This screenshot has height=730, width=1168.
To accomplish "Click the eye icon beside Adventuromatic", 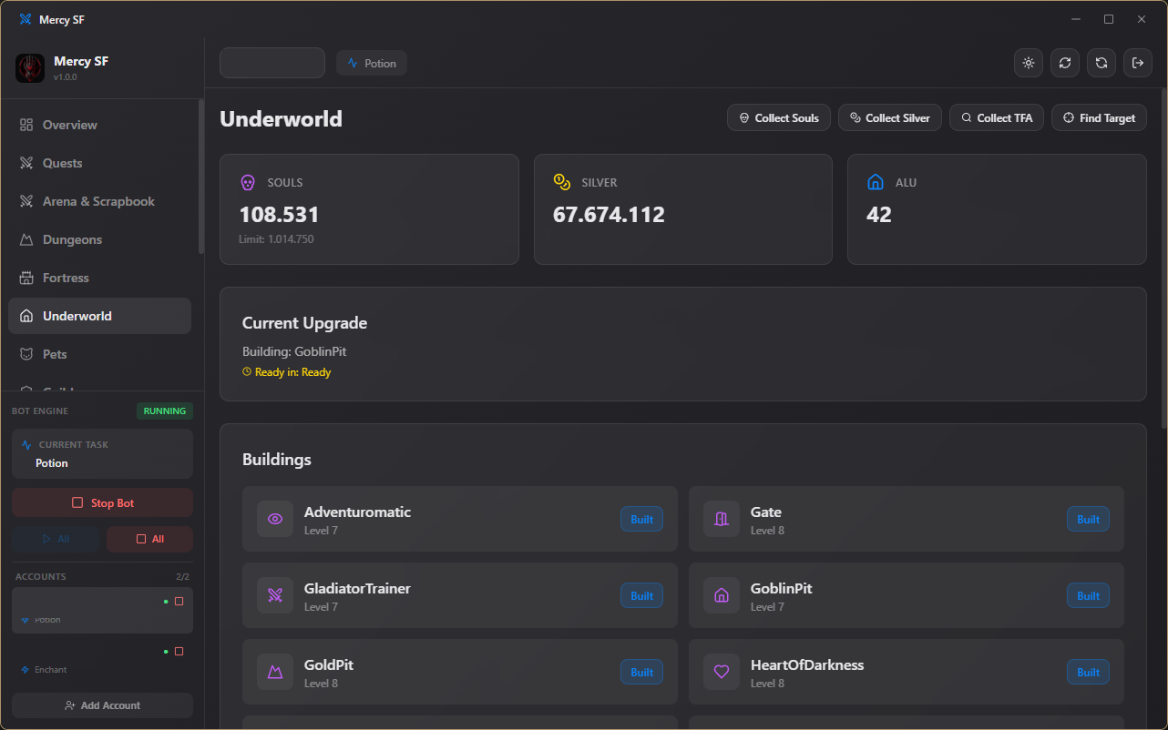I will [x=275, y=519].
